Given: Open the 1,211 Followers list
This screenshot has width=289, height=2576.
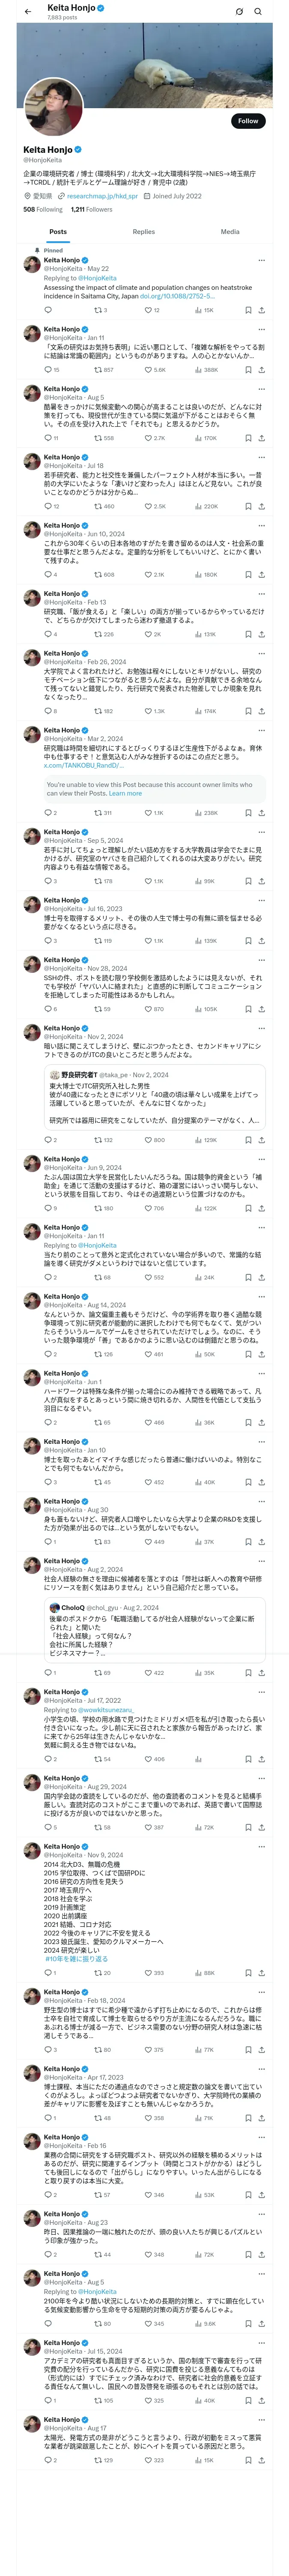Looking at the screenshot, I should point(91,210).
